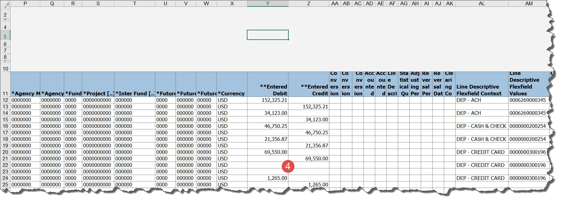
Task: Select the 46,750.25 cell in Entered Debit column
Action: click(x=268, y=126)
